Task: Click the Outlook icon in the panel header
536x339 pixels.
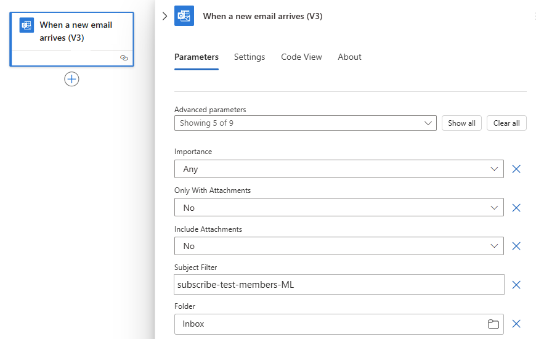Action: tap(184, 16)
